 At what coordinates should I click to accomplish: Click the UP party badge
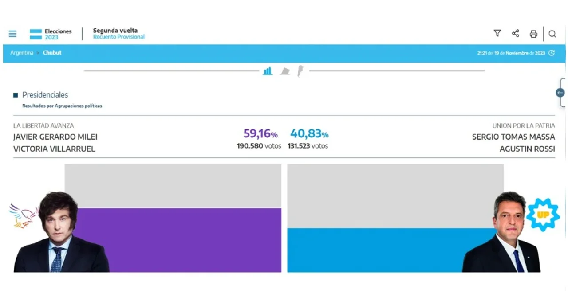(x=541, y=215)
